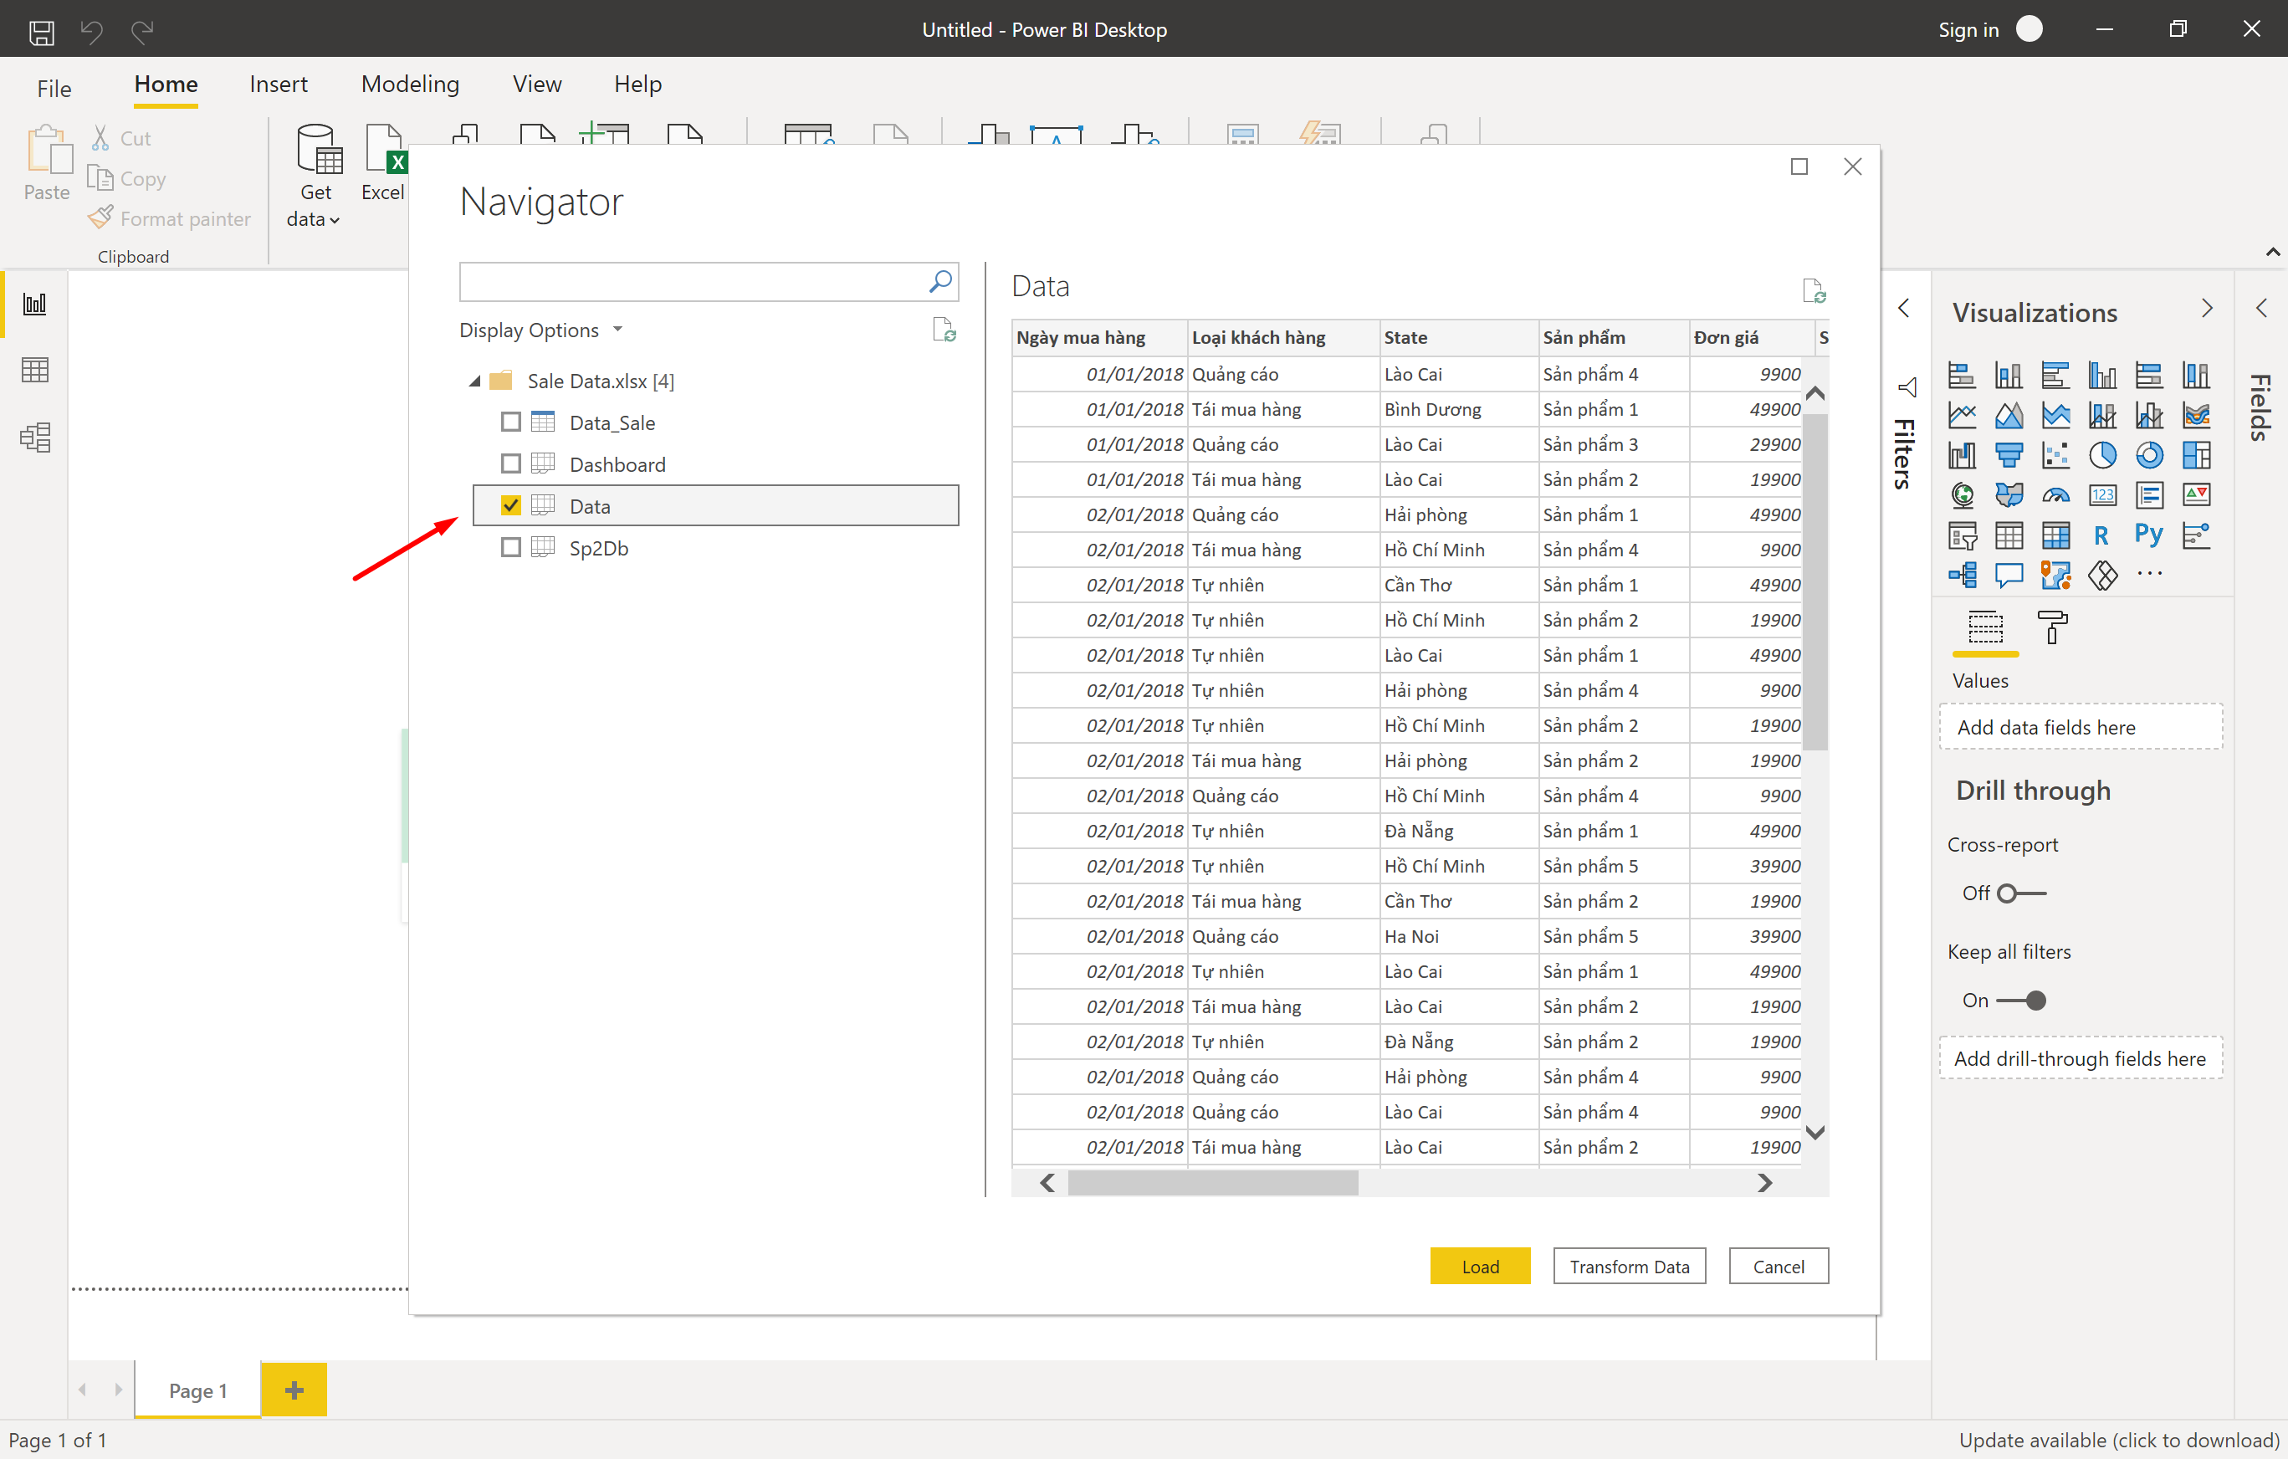Switch to the Insert ribbon tab
Image resolution: width=2288 pixels, height=1459 pixels.
click(x=279, y=84)
